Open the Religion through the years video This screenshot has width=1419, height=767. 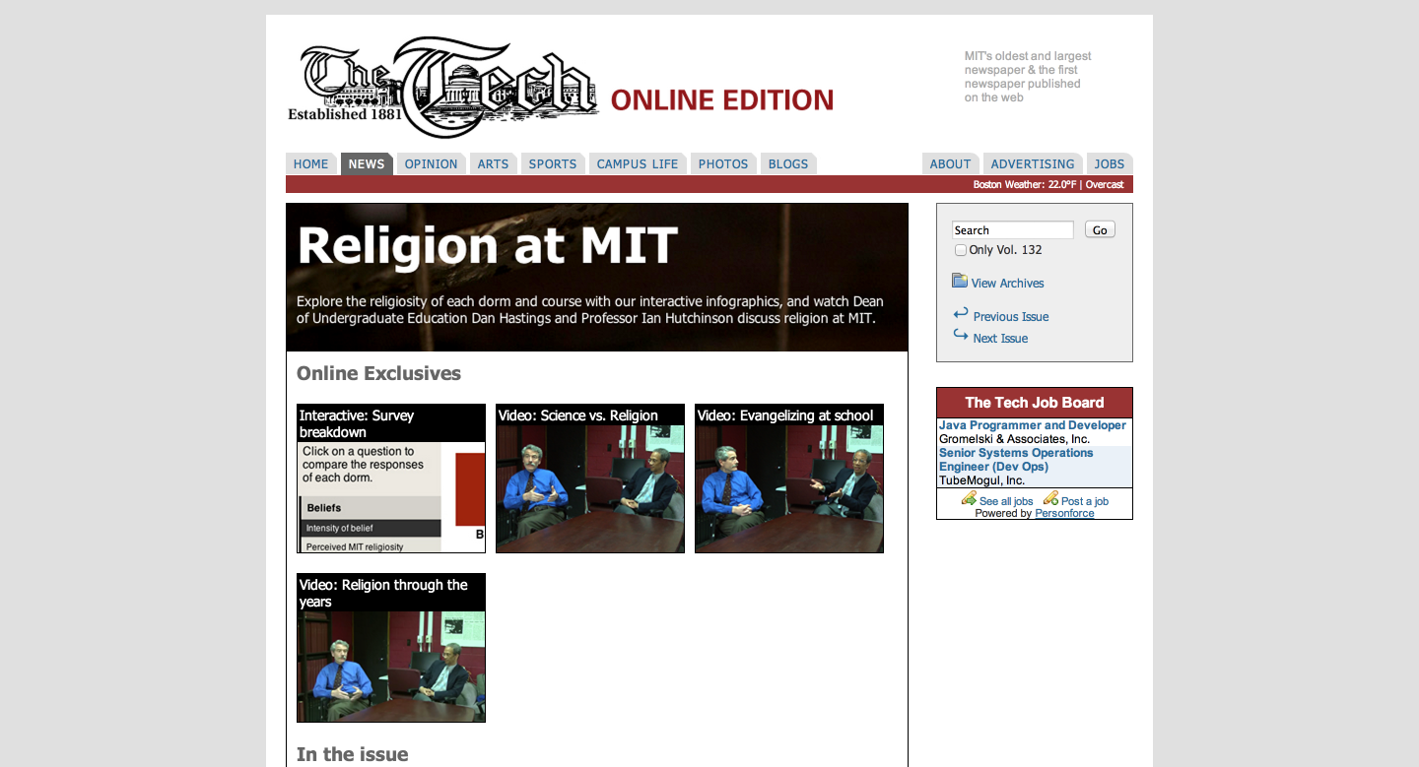click(391, 648)
